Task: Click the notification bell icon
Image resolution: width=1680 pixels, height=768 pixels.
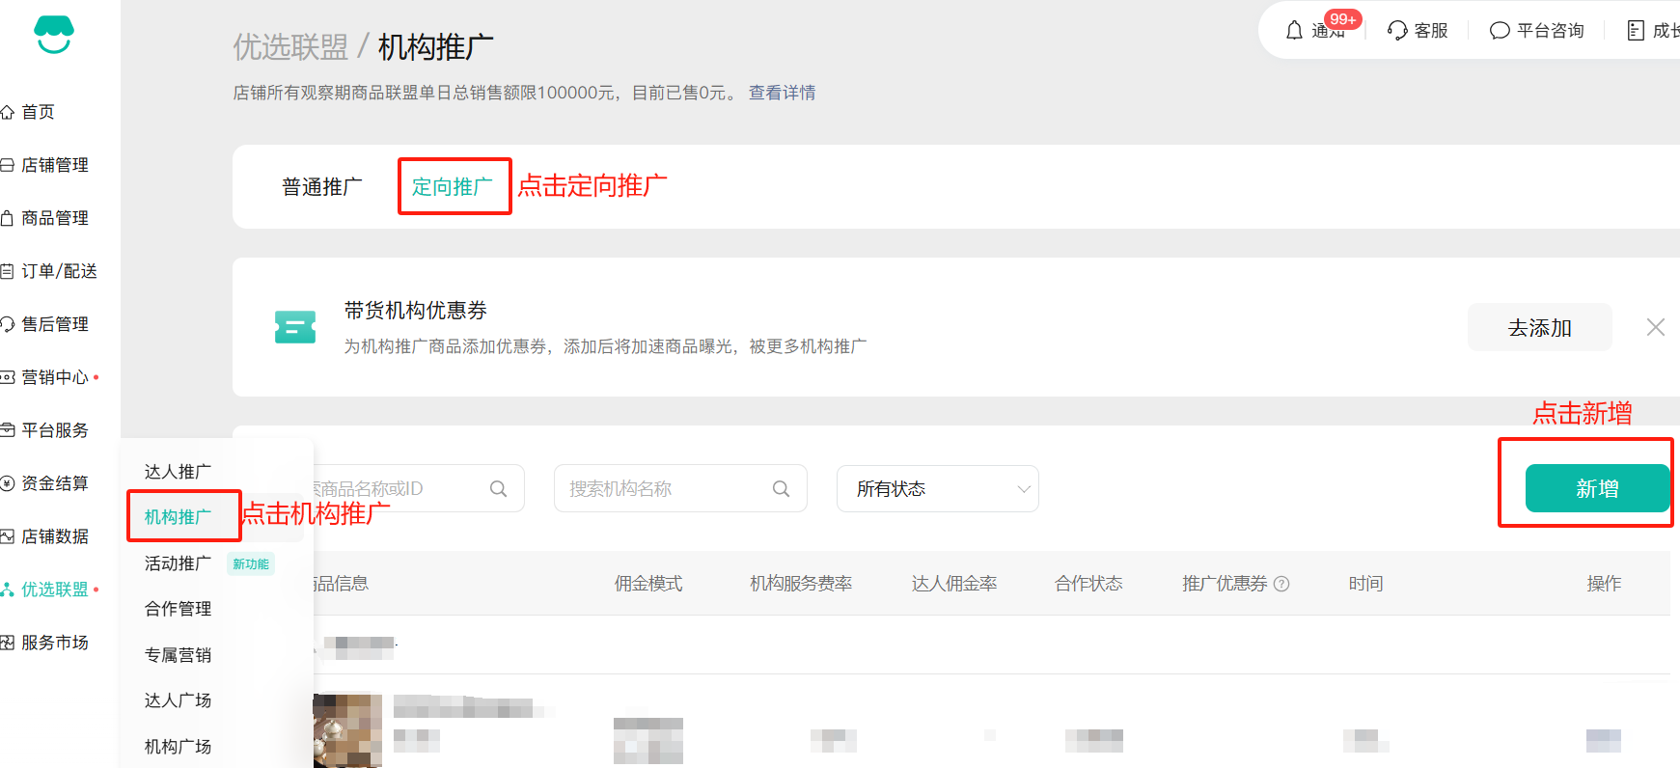Action: point(1294,31)
